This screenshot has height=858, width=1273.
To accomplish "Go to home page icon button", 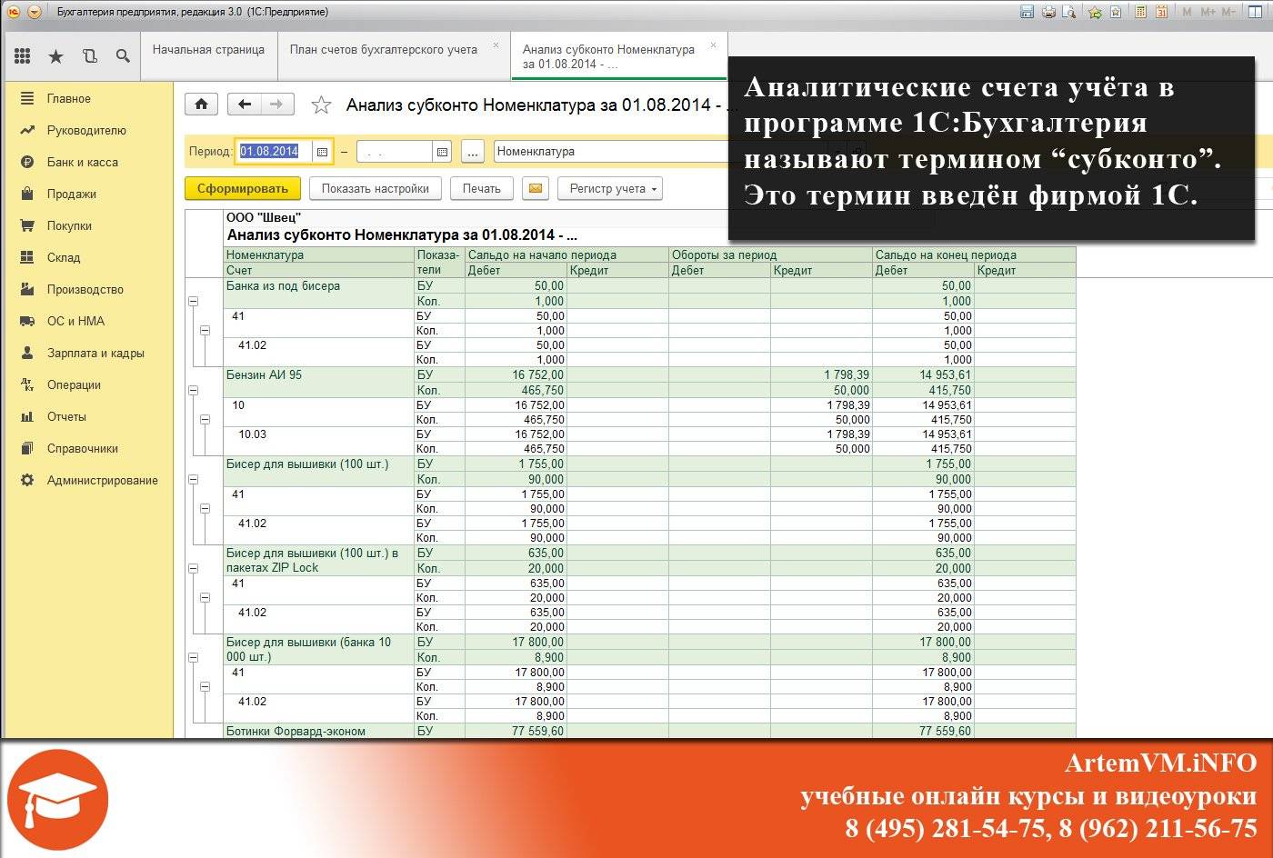I will pos(201,105).
